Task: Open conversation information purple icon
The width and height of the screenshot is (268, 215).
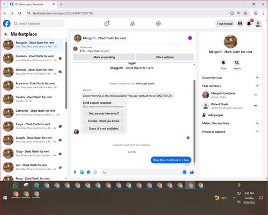Action: pos(190,38)
